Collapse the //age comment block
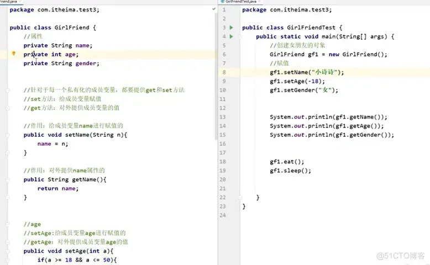 coord(7,224)
